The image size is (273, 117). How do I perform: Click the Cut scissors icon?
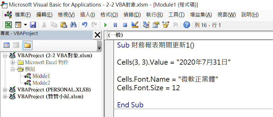(x=44, y=25)
